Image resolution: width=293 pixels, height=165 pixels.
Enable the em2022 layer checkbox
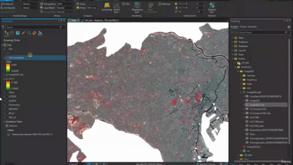7,101
